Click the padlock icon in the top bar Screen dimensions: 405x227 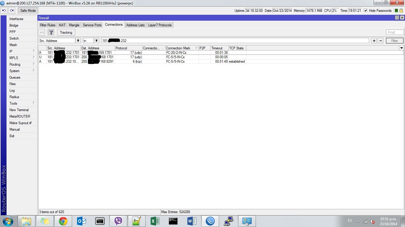point(401,10)
